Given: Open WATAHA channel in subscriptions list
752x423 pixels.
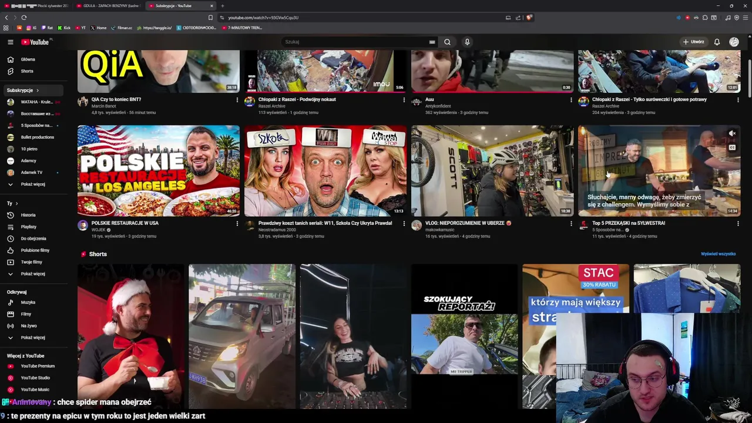Looking at the screenshot, I should point(32,102).
